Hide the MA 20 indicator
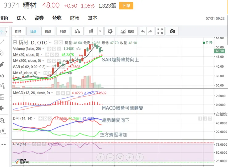 pos(47,55)
